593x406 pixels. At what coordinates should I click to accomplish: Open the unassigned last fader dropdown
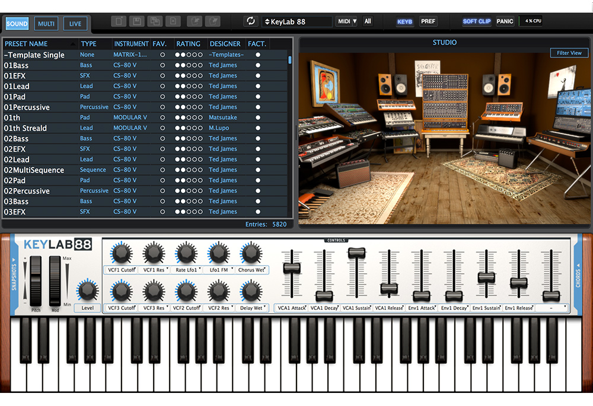(x=551, y=308)
